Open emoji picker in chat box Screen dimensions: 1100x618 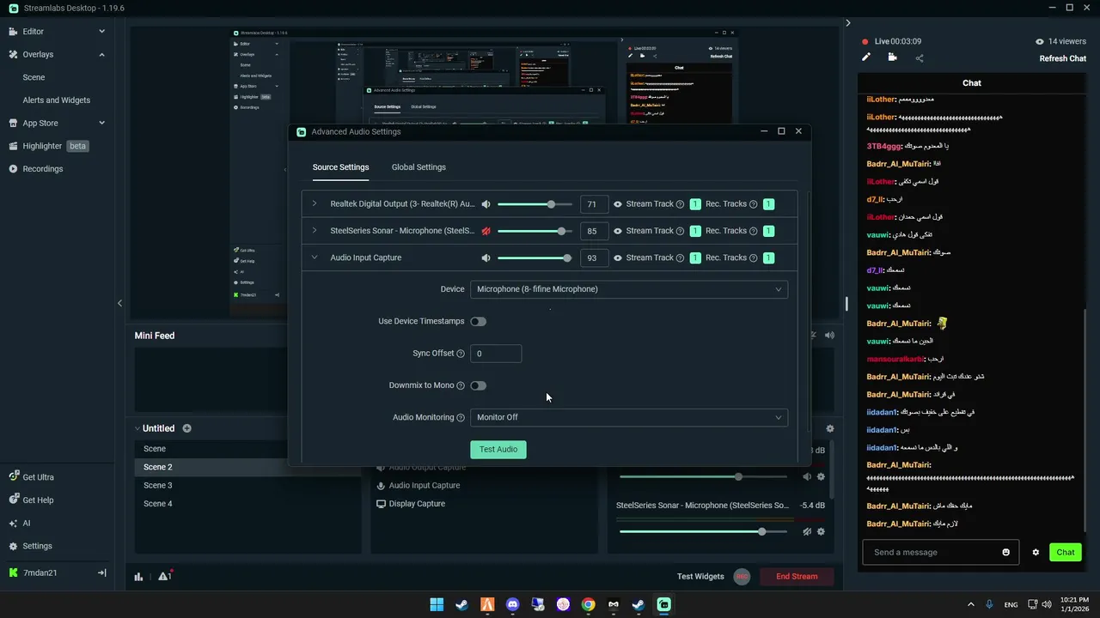coord(1005,553)
